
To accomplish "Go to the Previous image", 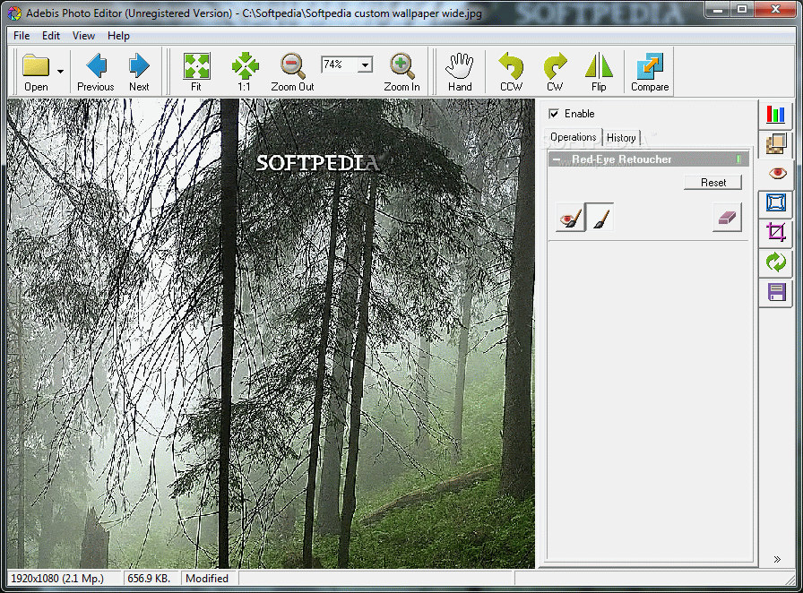I will (96, 72).
